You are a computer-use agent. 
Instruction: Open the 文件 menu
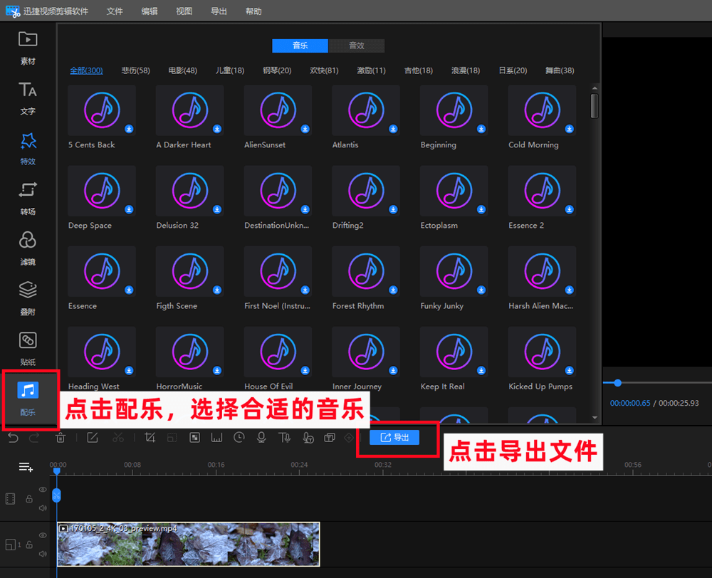[x=115, y=11]
